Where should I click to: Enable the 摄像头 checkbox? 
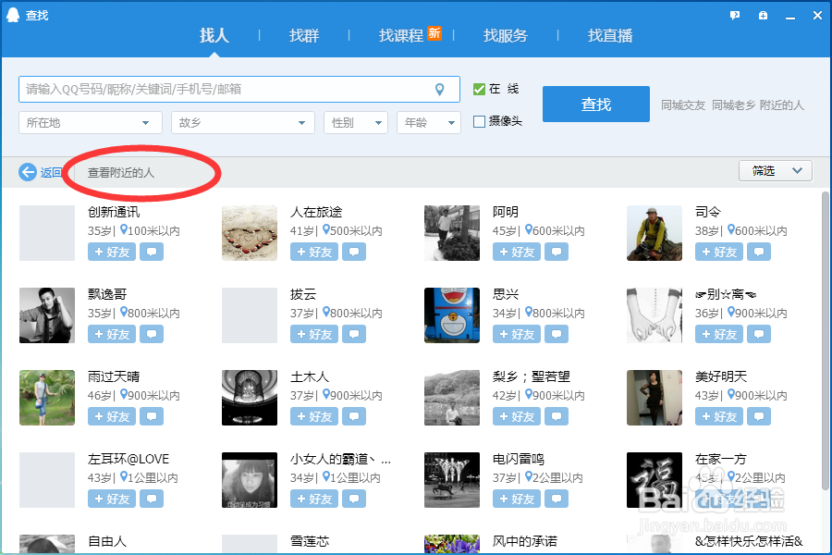[482, 120]
